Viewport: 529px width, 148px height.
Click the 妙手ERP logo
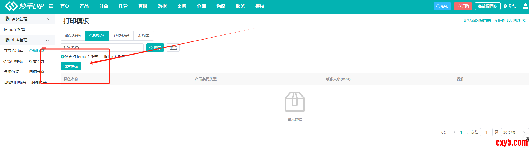24,6
